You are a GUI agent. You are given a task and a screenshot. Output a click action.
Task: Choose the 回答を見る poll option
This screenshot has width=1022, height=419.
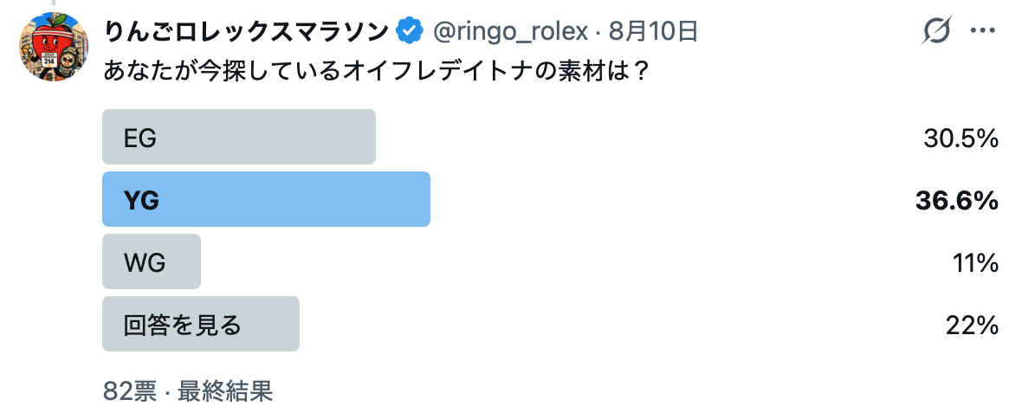[x=201, y=324]
